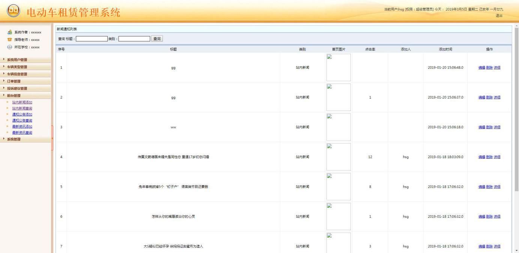Open 最新资讯查询 in the sidebar
This screenshot has height=253, width=519.
click(x=22, y=132)
